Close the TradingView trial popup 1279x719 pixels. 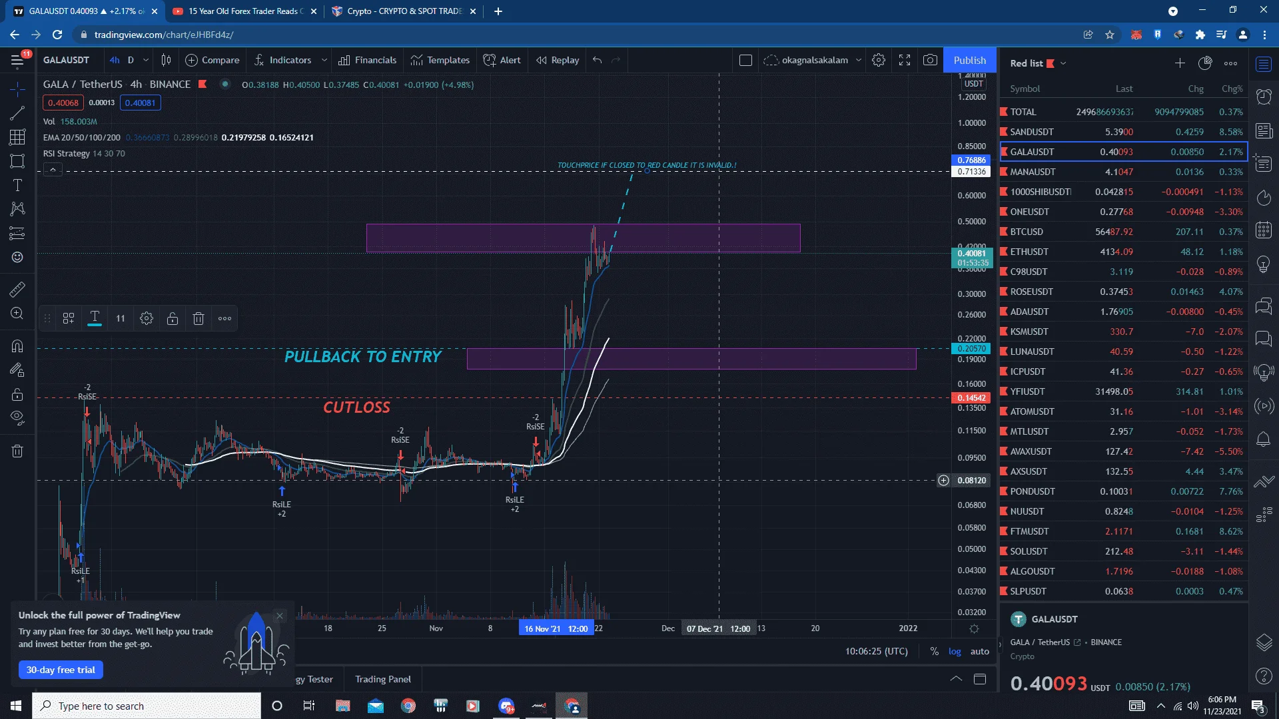280,616
